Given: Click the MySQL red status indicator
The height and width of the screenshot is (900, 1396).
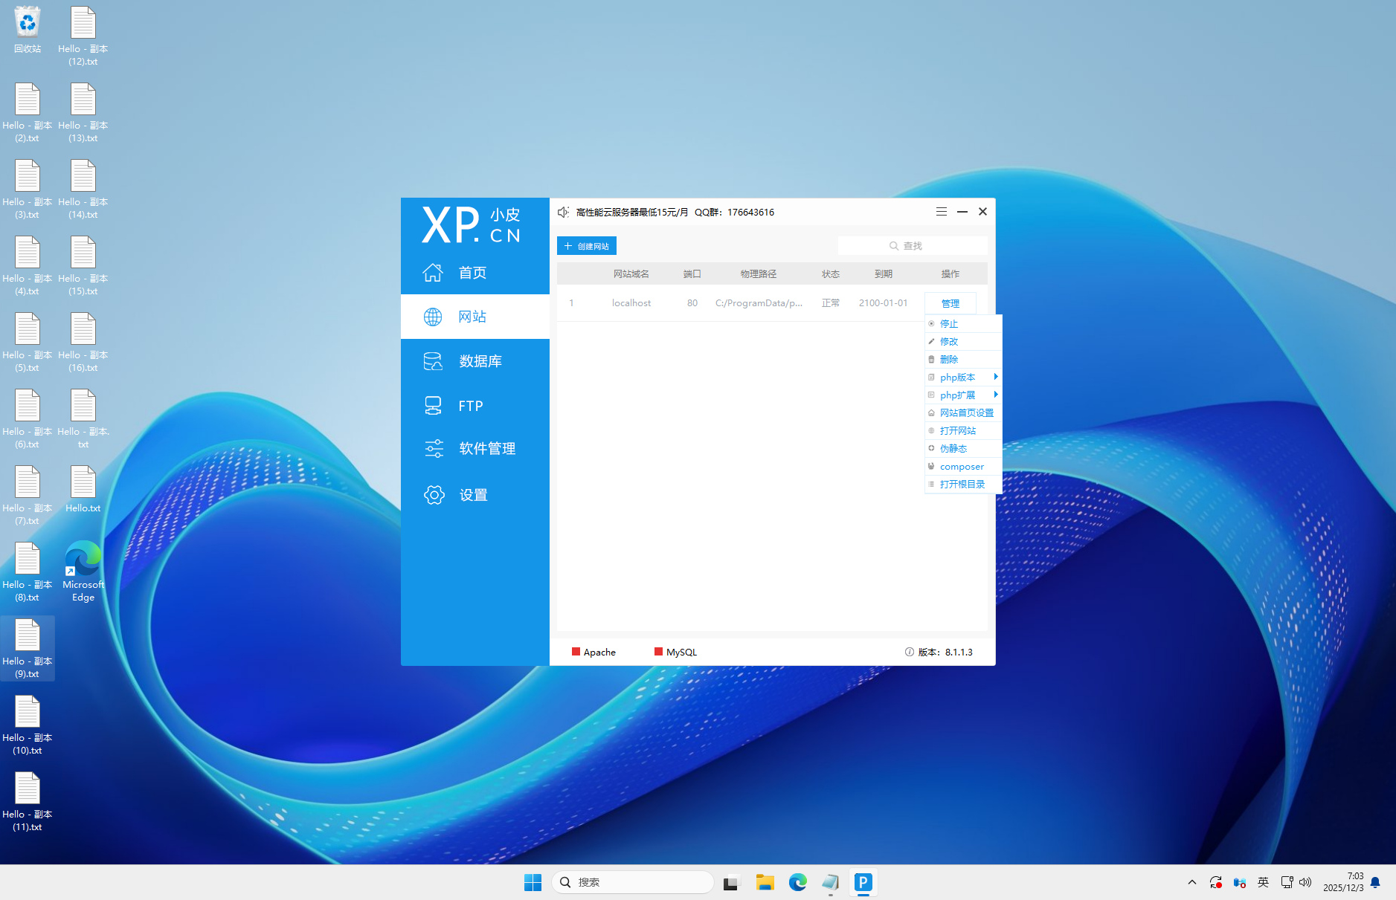Looking at the screenshot, I should [658, 652].
